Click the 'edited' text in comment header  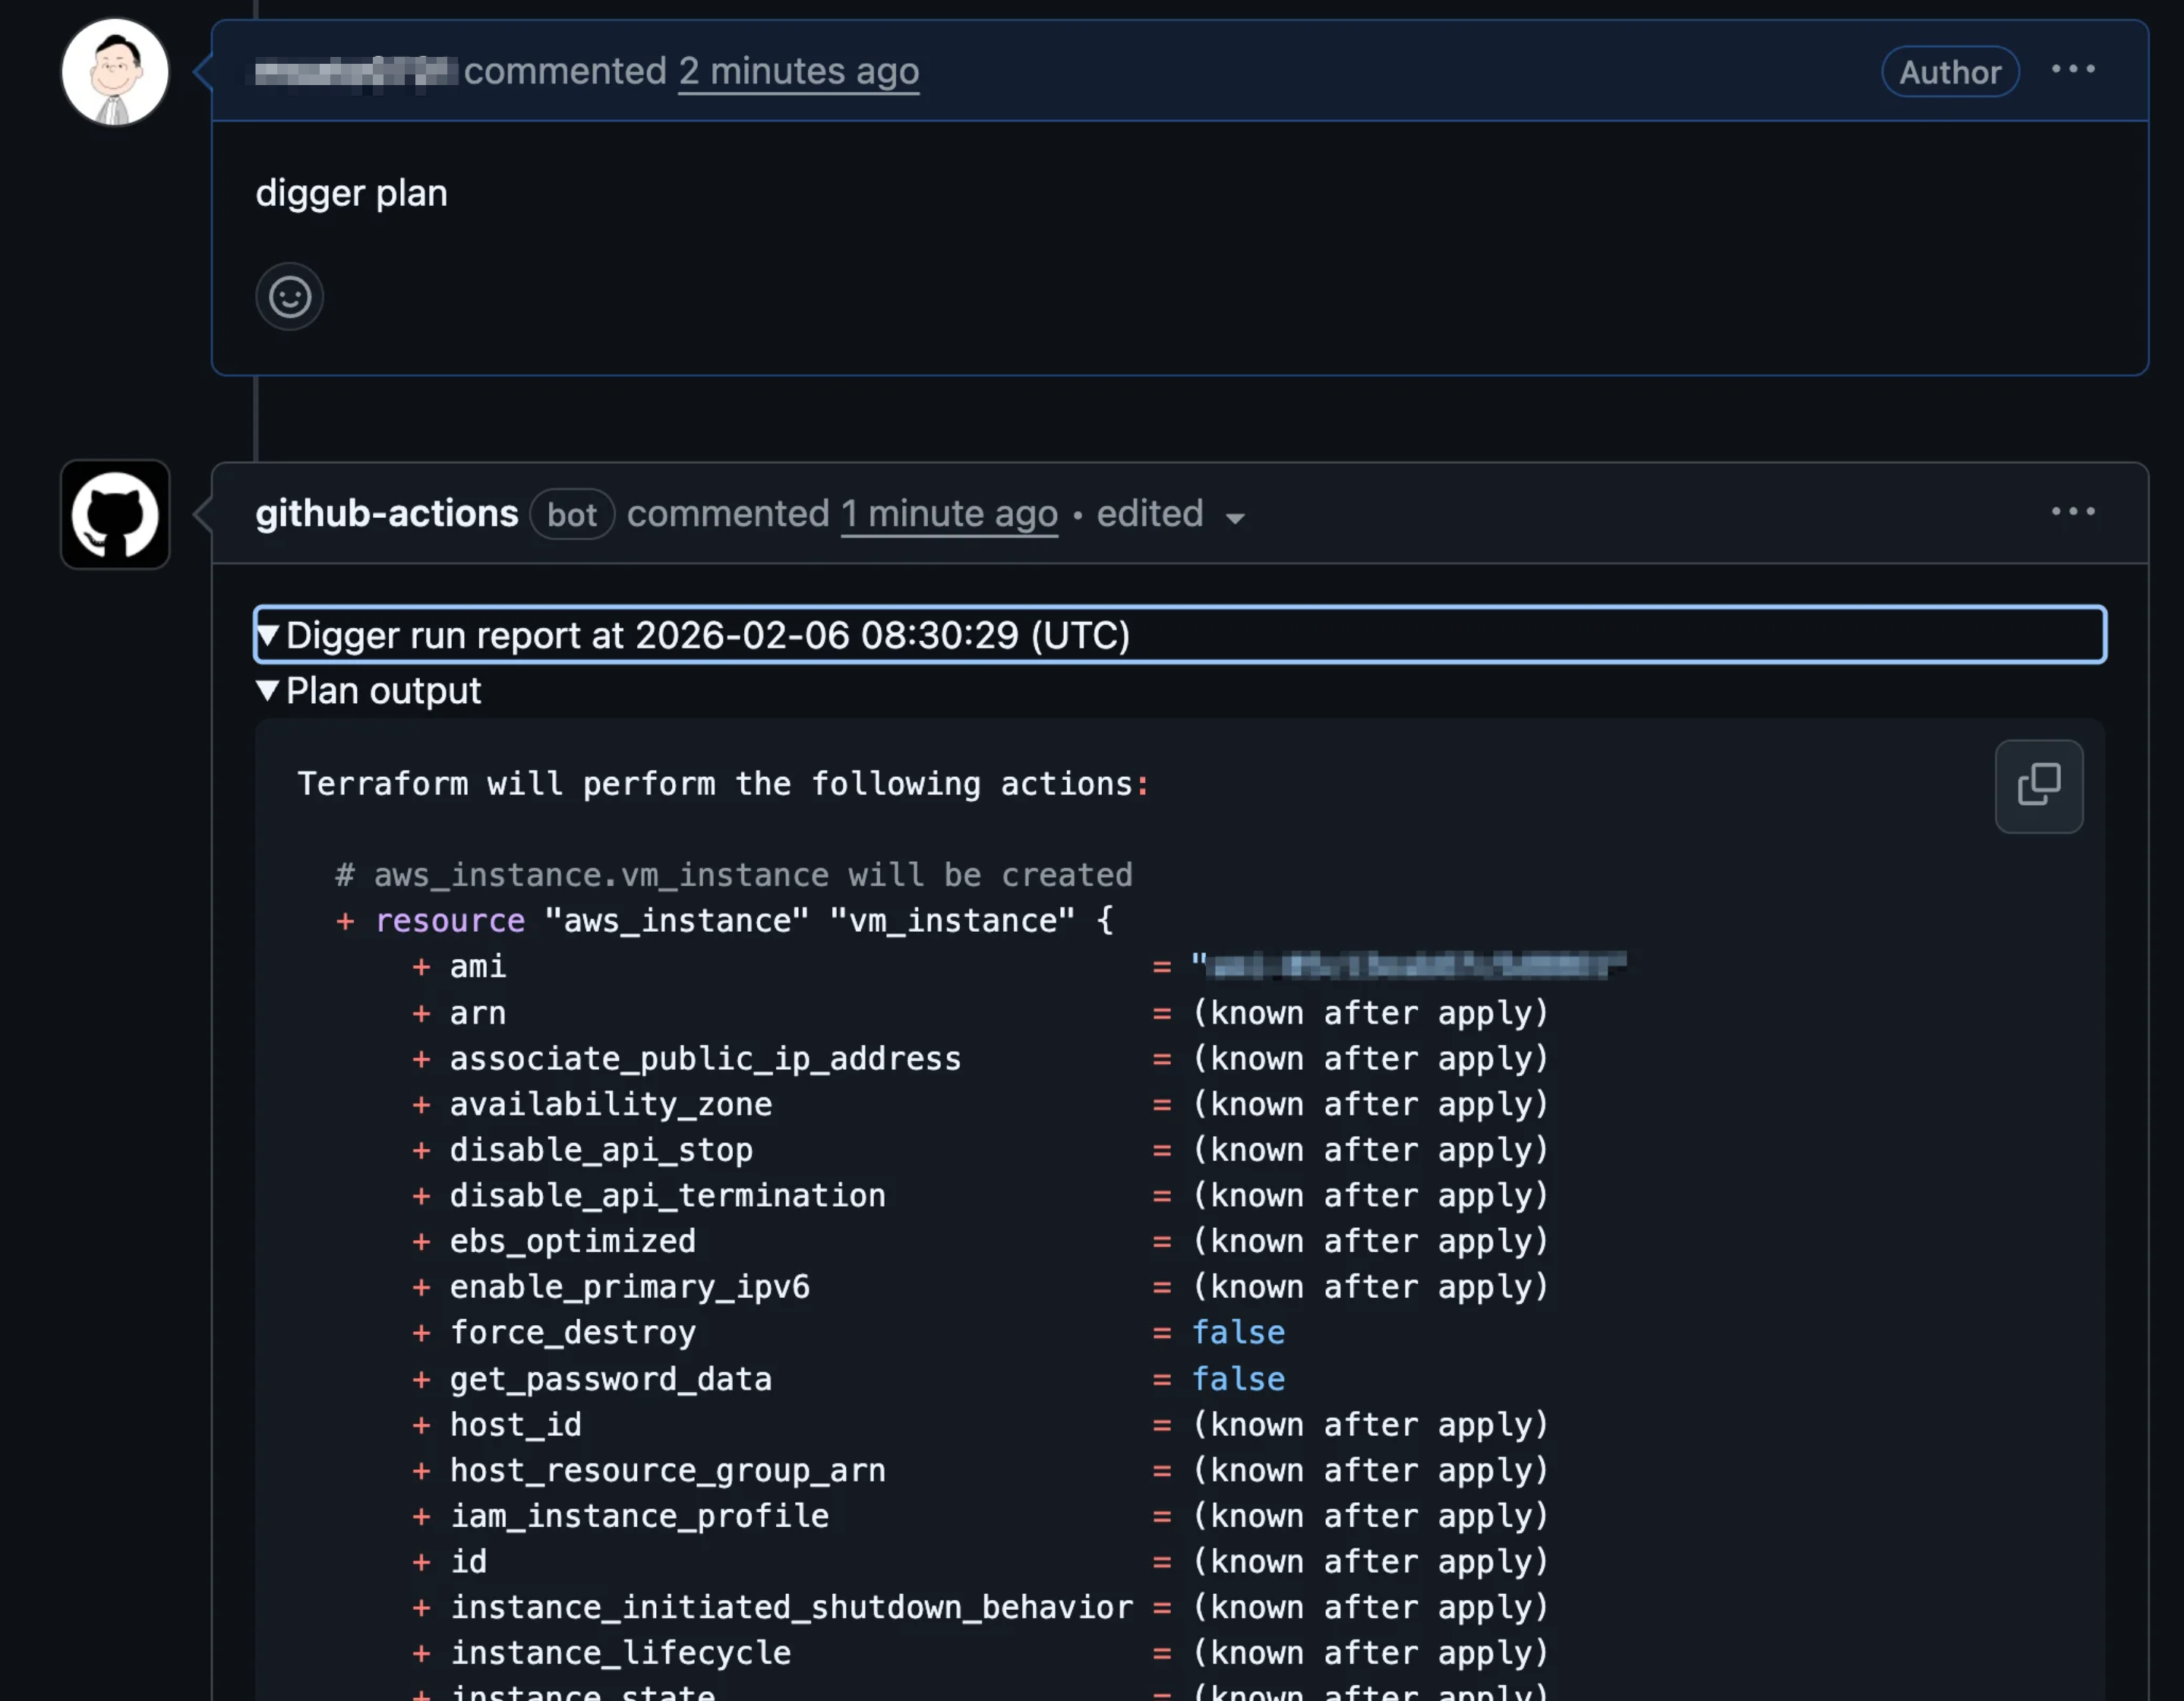[1149, 514]
